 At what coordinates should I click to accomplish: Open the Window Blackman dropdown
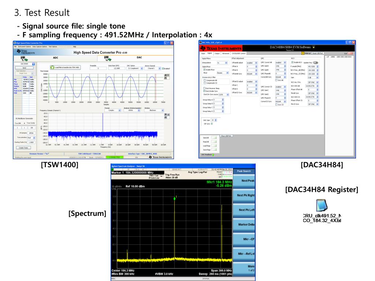[154, 110]
